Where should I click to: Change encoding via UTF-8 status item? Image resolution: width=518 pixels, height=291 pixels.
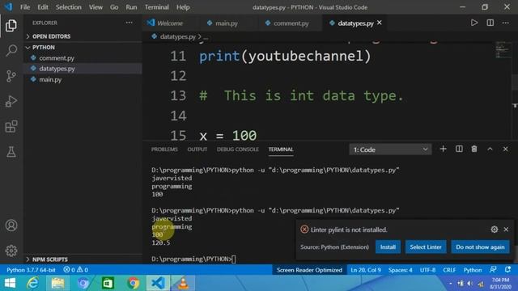pyautogui.click(x=427, y=269)
